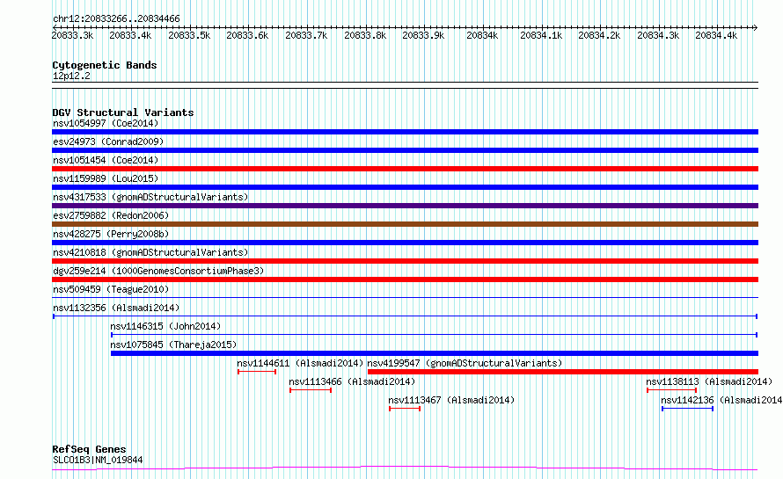Open the nsv4210818 (gnomADStructuralVariants) label
The image size is (783, 479).
point(150,252)
